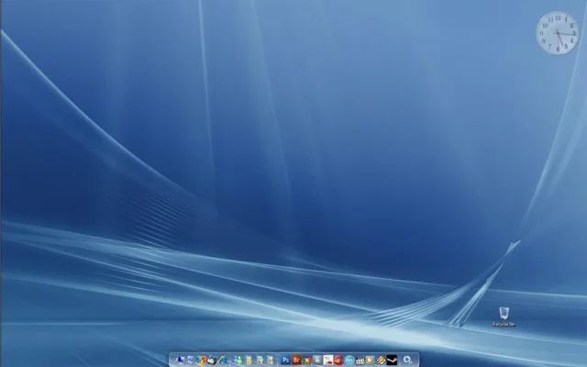Click the analog clock gadget
587x367 pixels.
(557, 33)
